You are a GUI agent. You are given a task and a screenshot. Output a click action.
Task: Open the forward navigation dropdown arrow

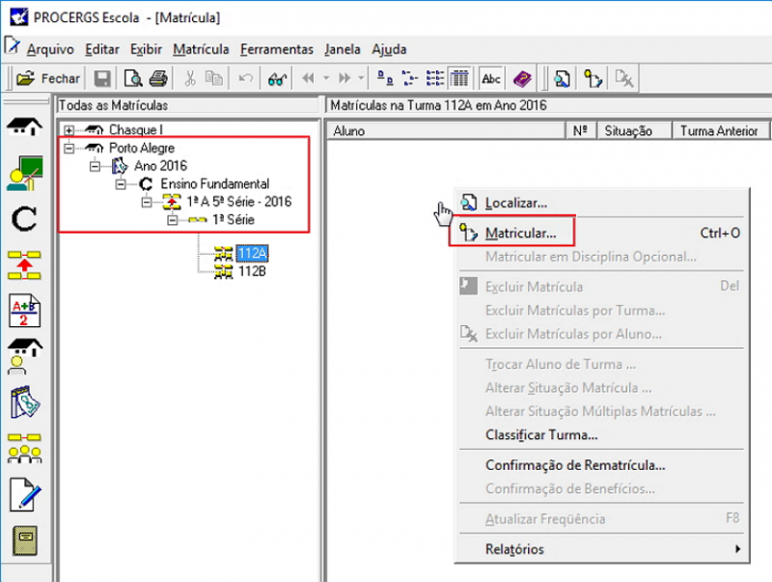click(361, 78)
